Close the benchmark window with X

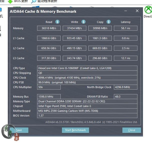[x=137, y=11]
